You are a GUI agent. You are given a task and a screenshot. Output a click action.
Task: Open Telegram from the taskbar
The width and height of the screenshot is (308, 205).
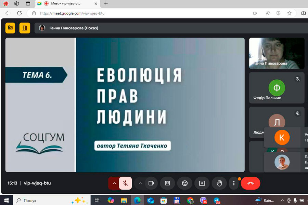[x=217, y=200]
